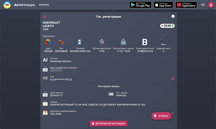This screenshot has height=129, width=216.
Task: Click the pink lock icon beside Гос. регистрация
Action: pos(45,17)
